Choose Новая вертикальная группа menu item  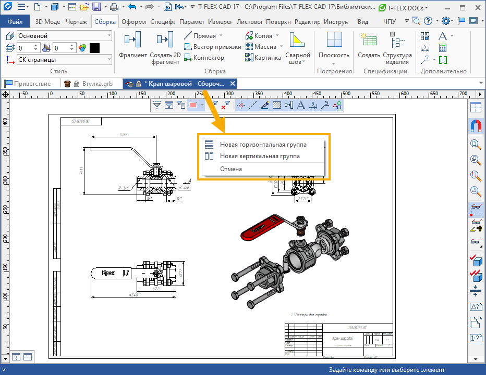[x=259, y=156]
